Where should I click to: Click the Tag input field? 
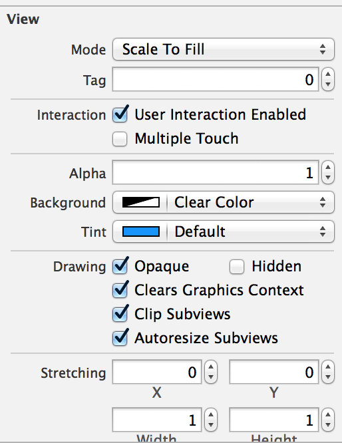pos(216,79)
